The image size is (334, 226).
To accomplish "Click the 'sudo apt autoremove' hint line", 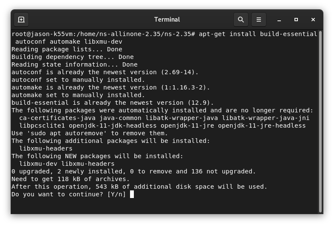I will point(90,133).
